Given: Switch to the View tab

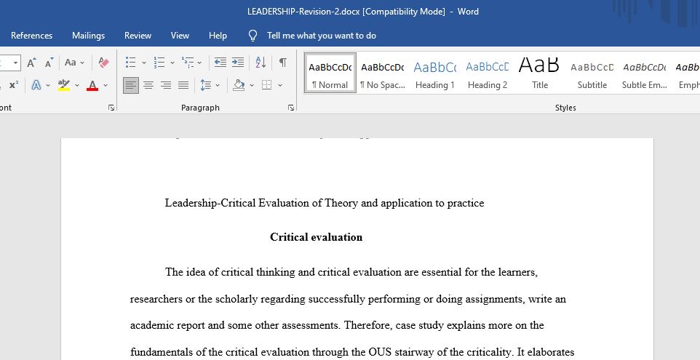Looking at the screenshot, I should click(180, 35).
